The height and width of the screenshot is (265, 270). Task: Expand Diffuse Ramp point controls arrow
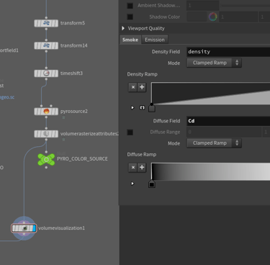click(x=132, y=184)
